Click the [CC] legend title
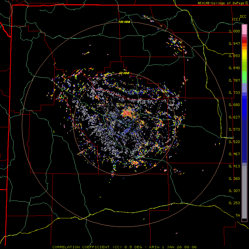This screenshot has width=249, height=249. click(236, 19)
